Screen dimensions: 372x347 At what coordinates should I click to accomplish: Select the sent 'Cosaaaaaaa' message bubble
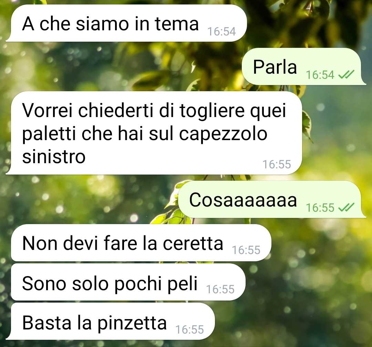(x=272, y=199)
